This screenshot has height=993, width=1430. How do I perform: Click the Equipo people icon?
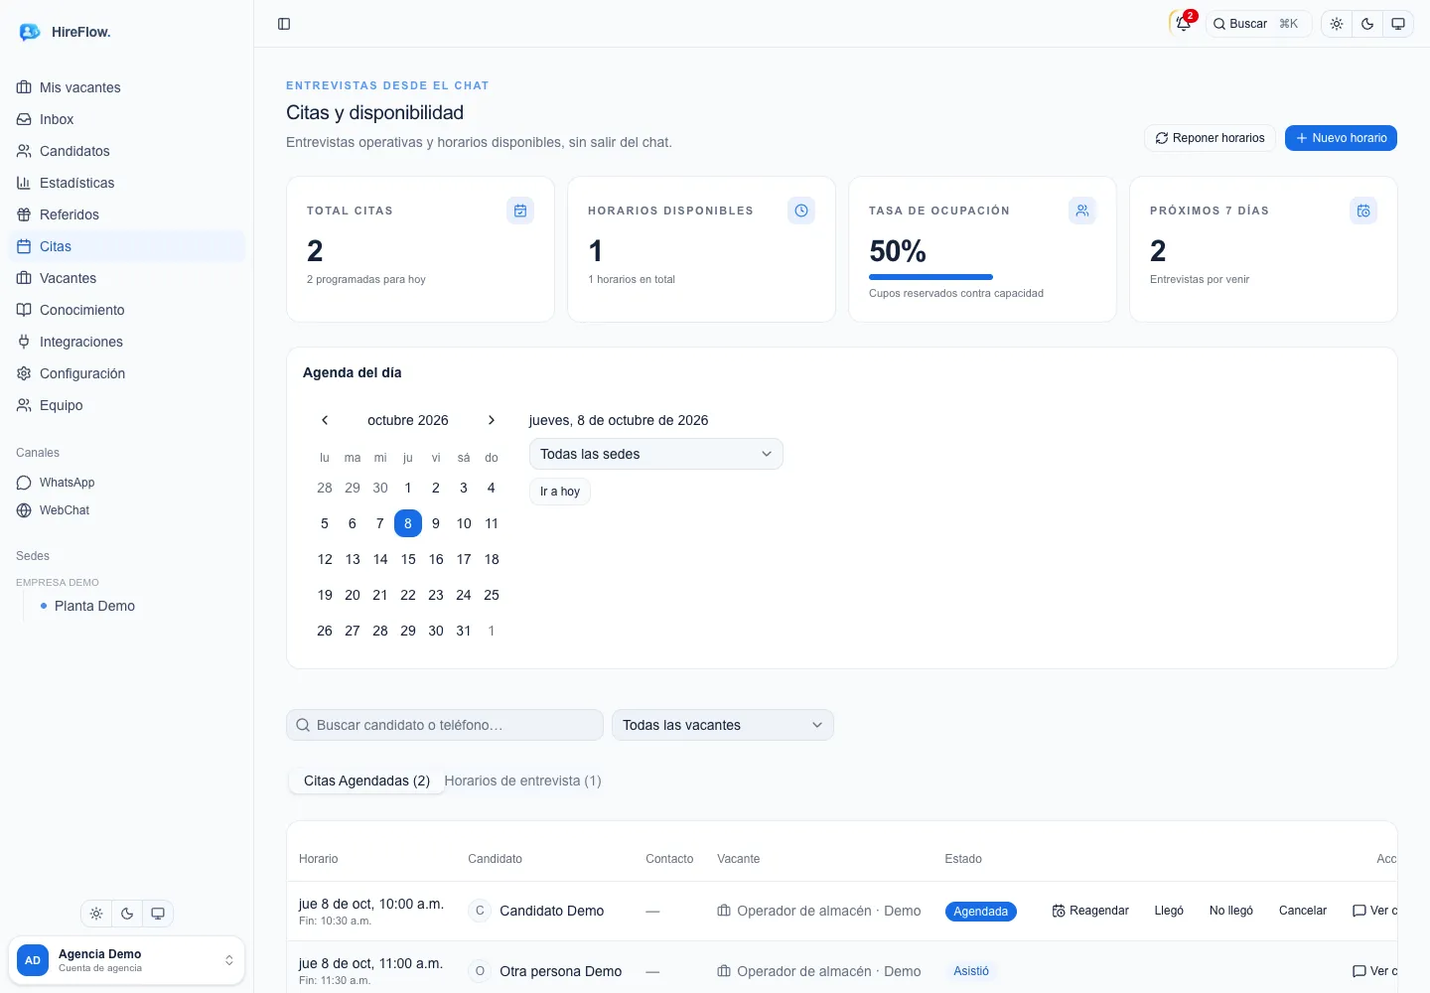(24, 405)
